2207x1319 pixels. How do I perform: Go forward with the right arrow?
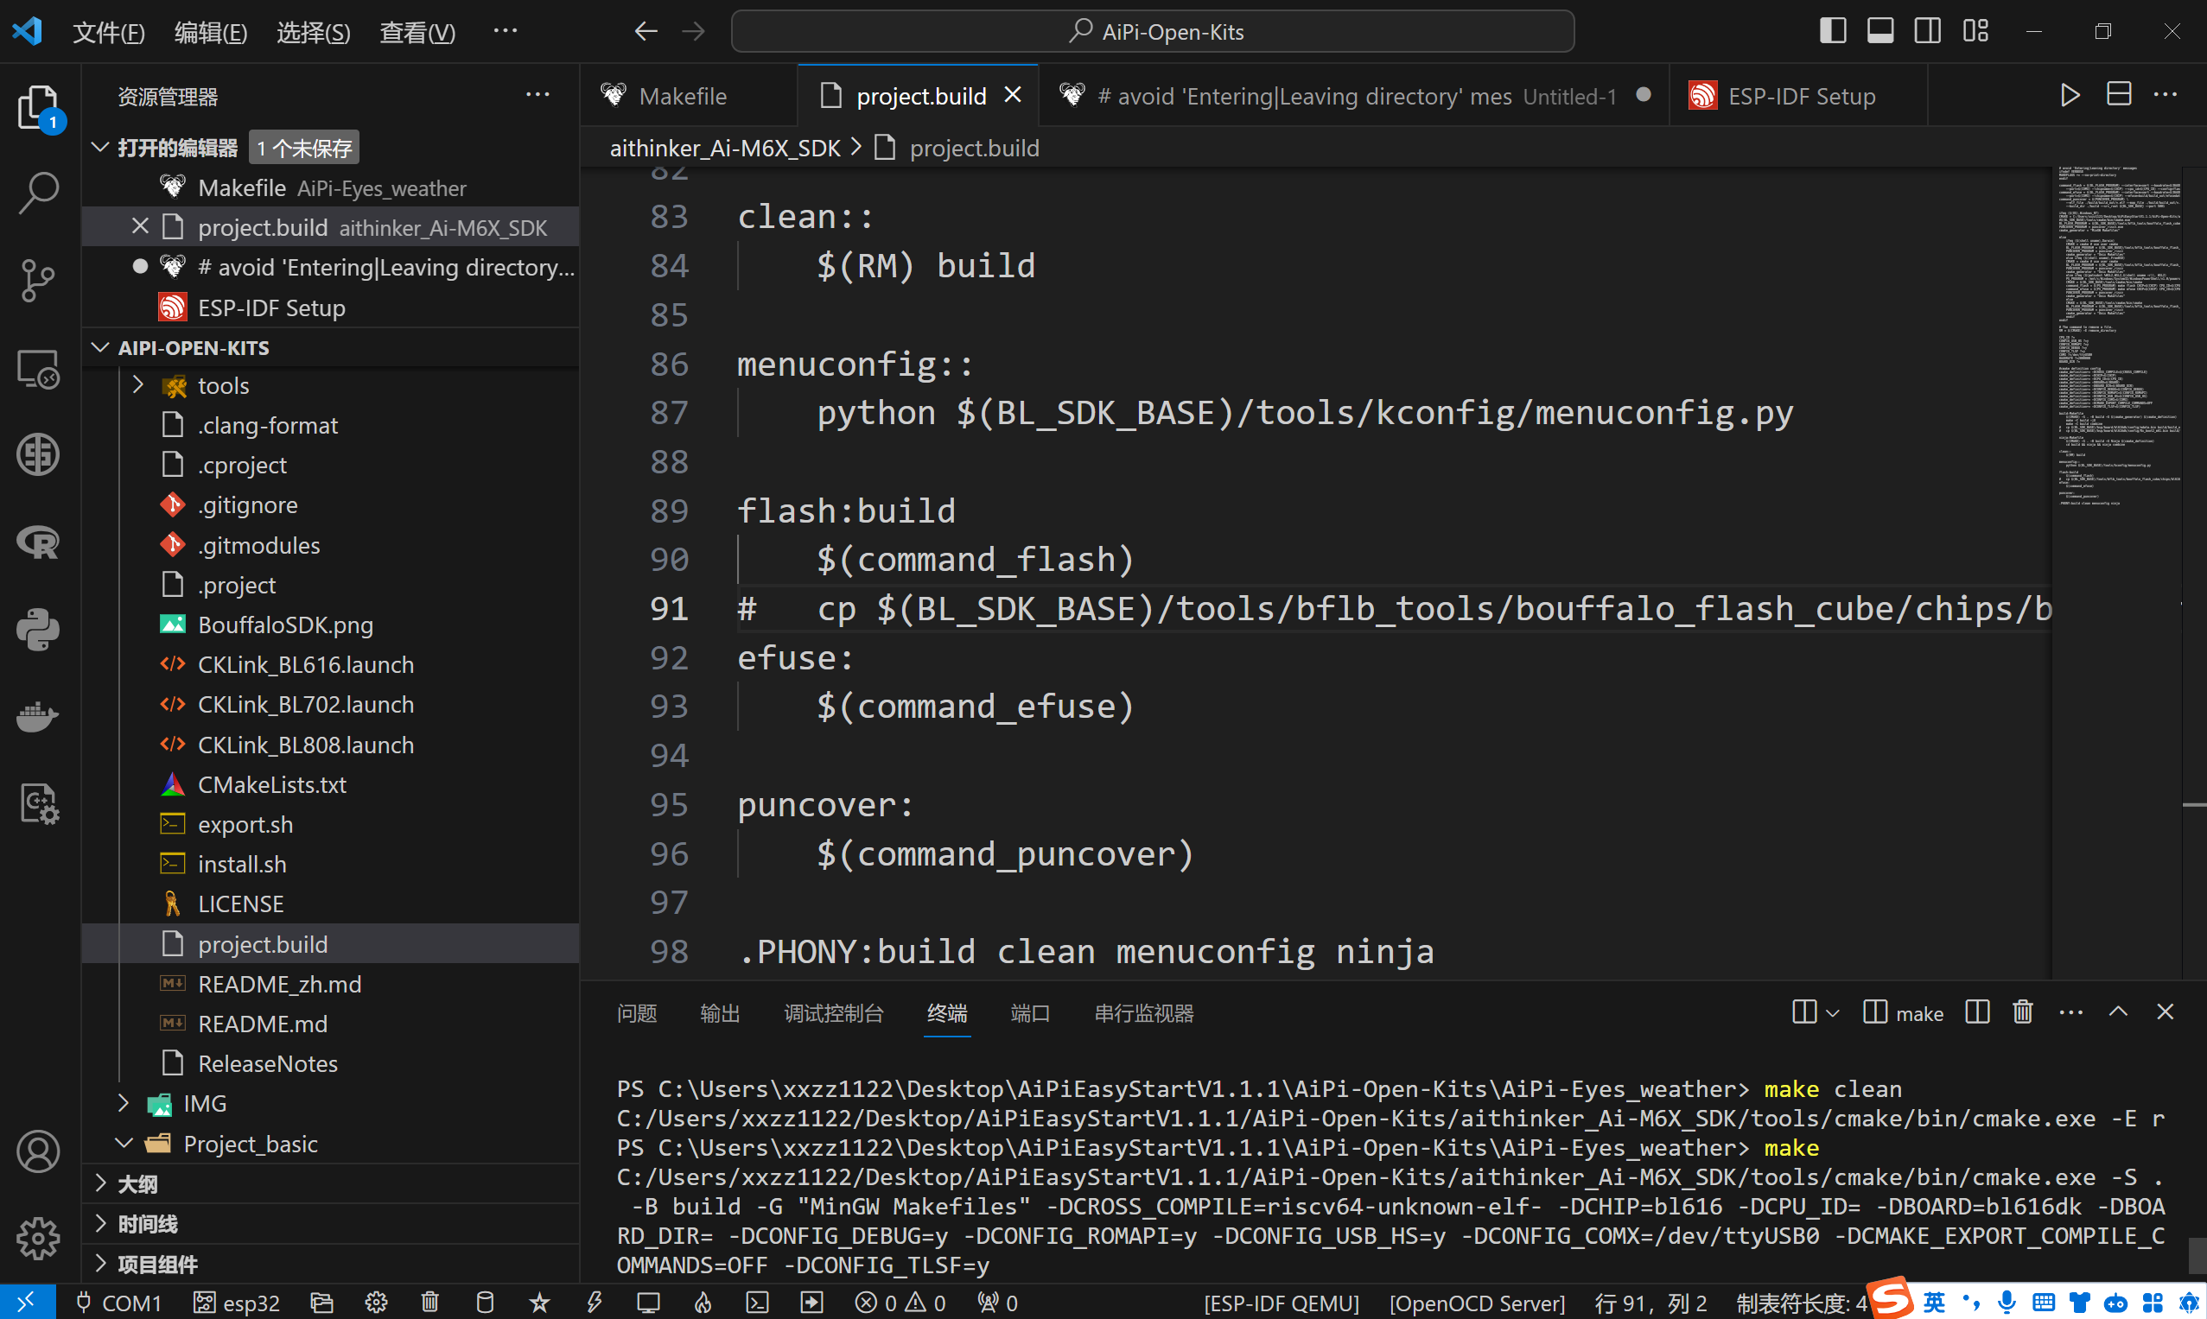point(694,32)
